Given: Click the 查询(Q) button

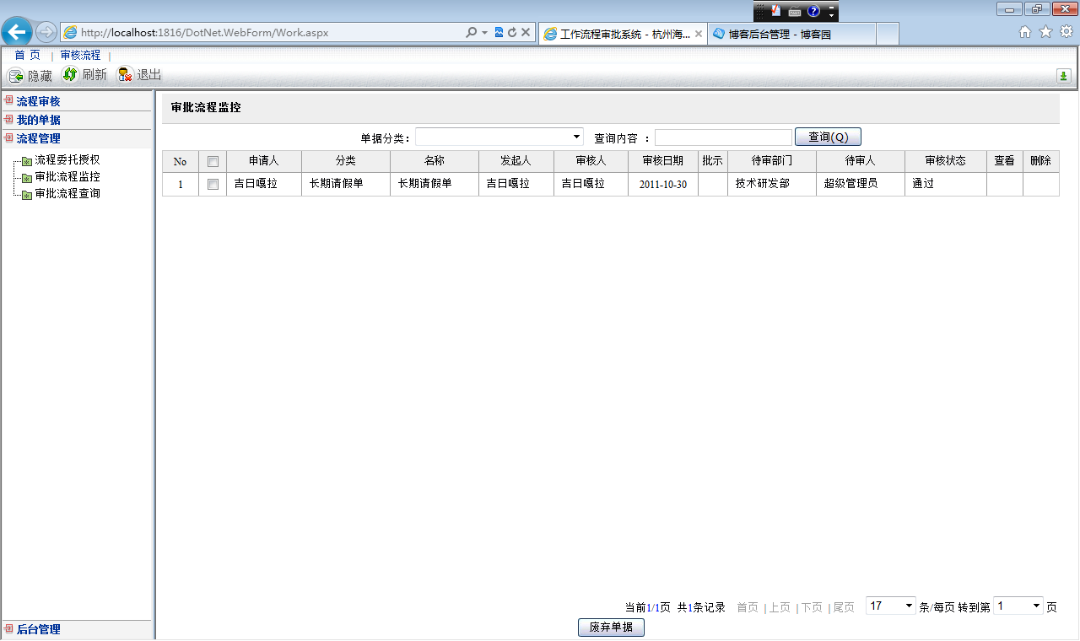Looking at the screenshot, I should (x=828, y=137).
